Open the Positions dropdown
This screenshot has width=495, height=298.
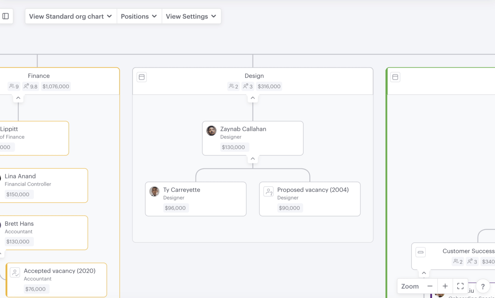139,16
